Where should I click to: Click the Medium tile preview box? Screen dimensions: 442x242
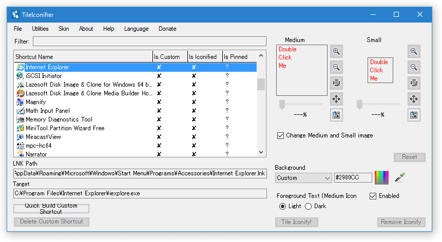(x=302, y=70)
